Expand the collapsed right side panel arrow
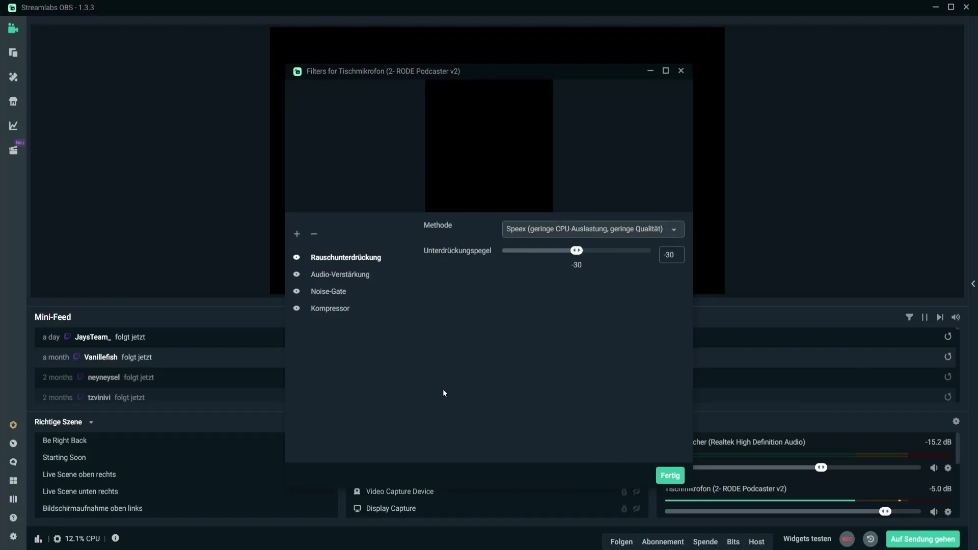Screen dimensions: 978x550 (x=973, y=284)
